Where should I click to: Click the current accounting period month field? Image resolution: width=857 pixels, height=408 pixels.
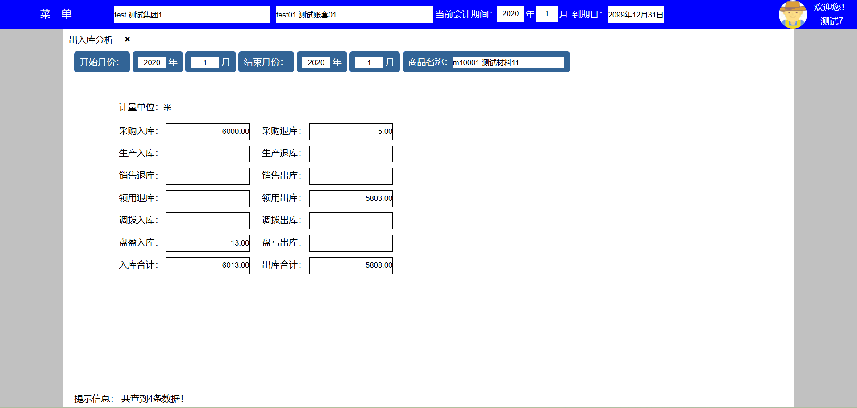click(546, 14)
